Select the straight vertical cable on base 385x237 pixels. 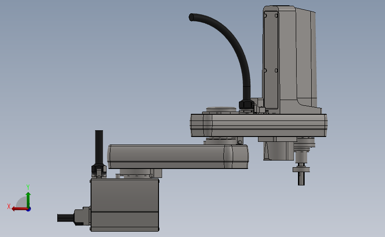coord(99,147)
